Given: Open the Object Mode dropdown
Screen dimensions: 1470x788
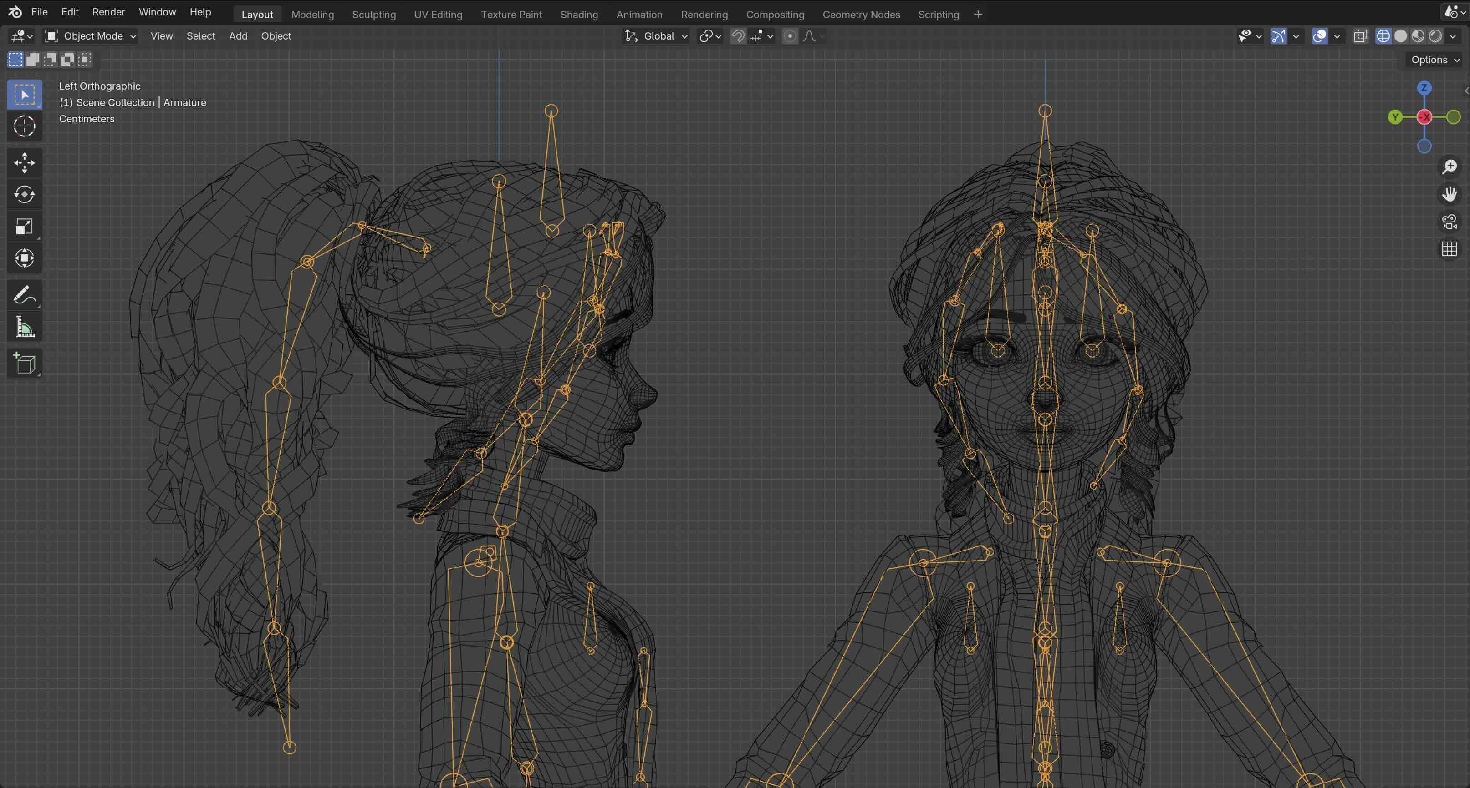Looking at the screenshot, I should (91, 36).
